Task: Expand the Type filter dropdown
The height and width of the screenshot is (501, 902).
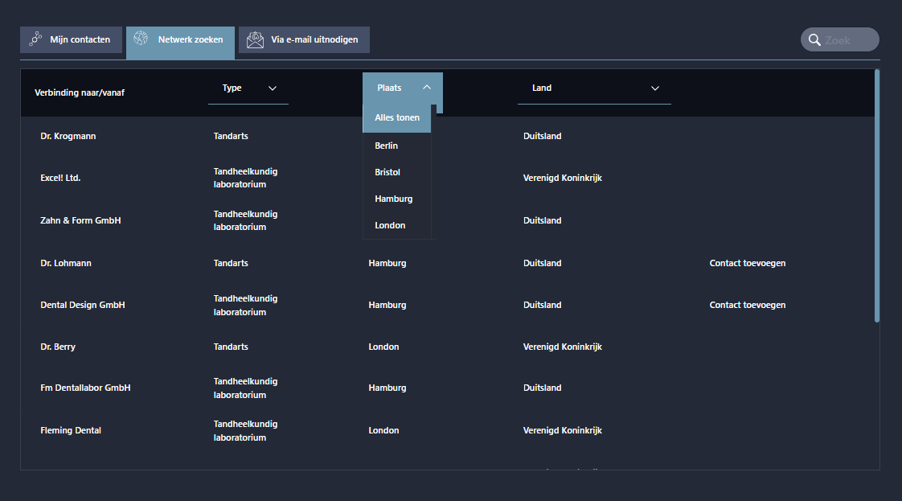Action: [248, 88]
